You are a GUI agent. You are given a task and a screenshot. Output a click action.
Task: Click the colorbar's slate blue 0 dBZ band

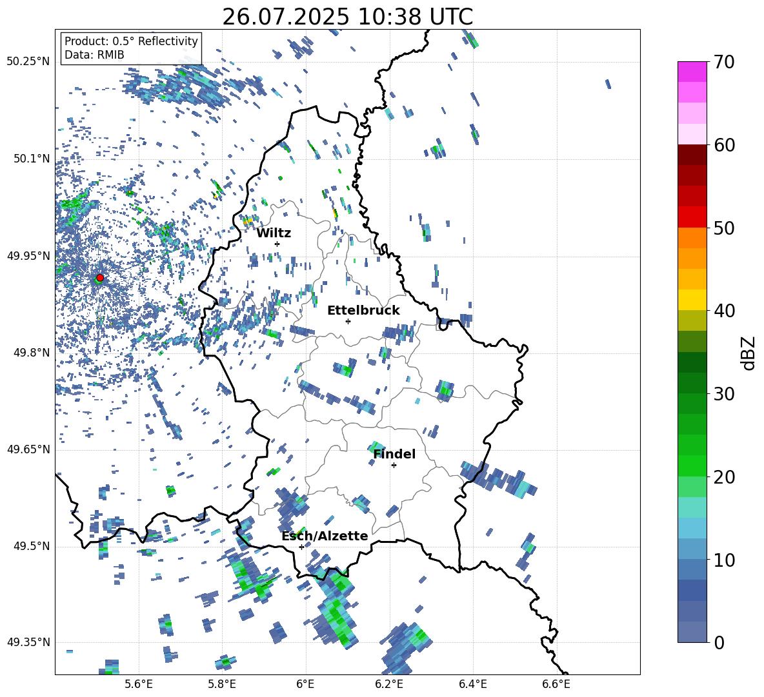click(x=692, y=632)
